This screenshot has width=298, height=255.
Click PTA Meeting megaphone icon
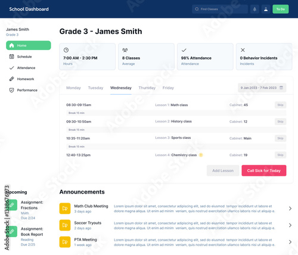tap(65, 242)
